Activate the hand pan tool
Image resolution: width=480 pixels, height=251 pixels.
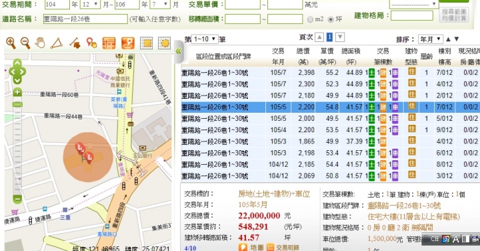point(40,43)
